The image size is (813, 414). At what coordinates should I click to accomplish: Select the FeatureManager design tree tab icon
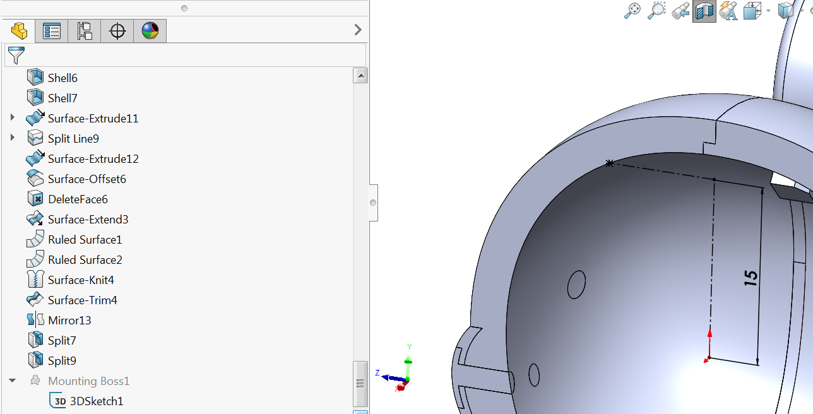(x=18, y=30)
